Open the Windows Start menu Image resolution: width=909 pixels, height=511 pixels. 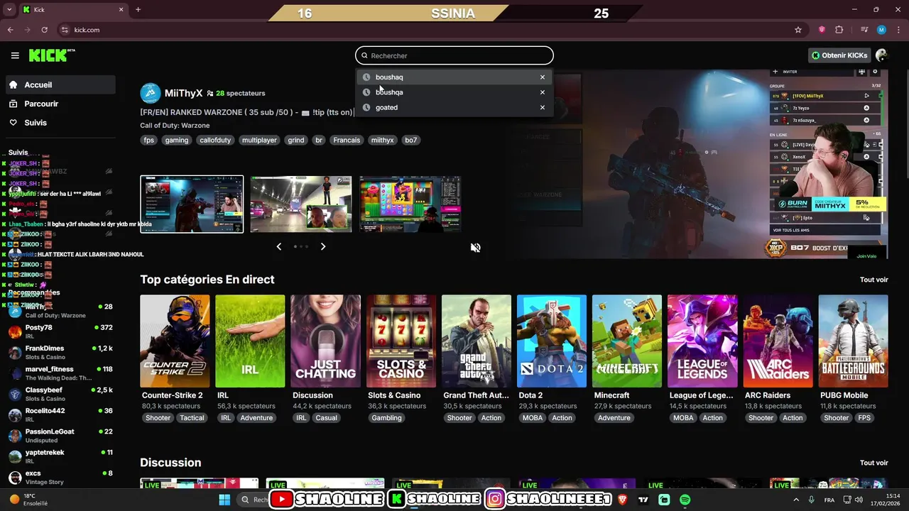[x=224, y=500]
